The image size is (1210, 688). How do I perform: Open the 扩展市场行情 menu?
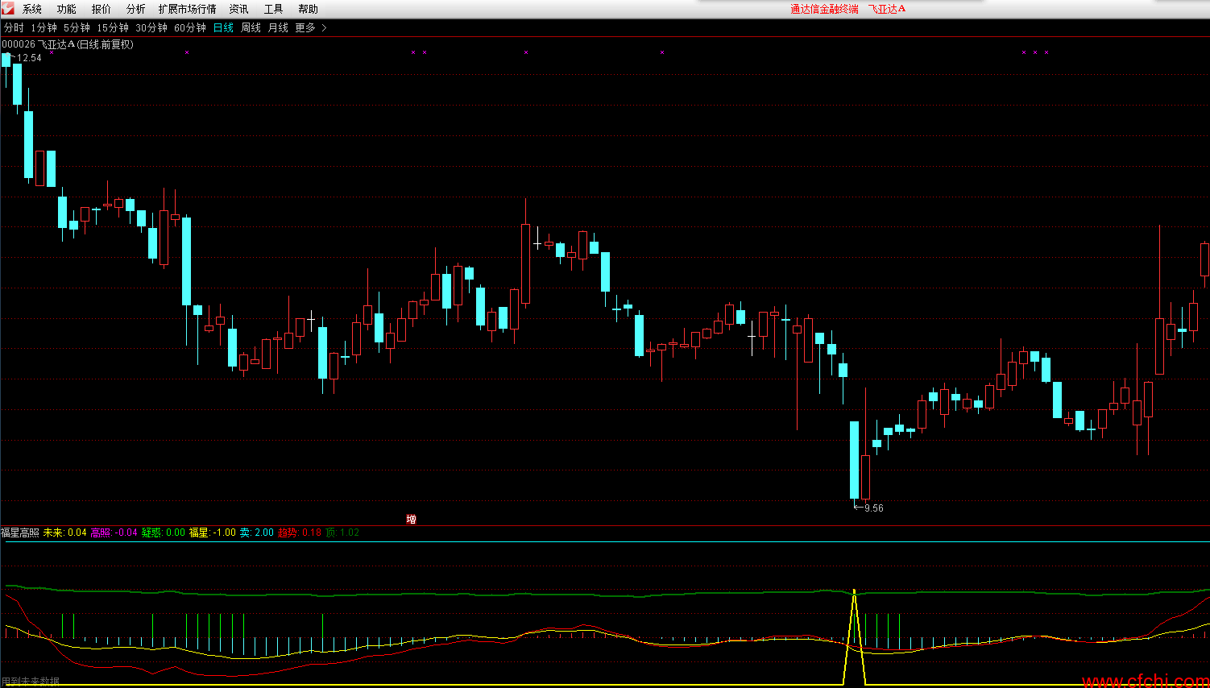coord(188,9)
